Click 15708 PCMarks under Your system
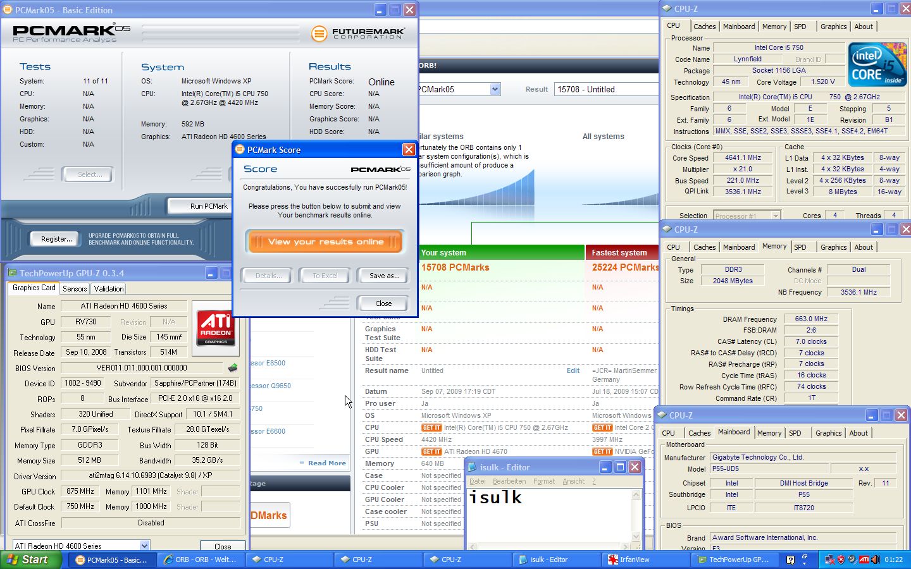911x569 pixels. 455,267
